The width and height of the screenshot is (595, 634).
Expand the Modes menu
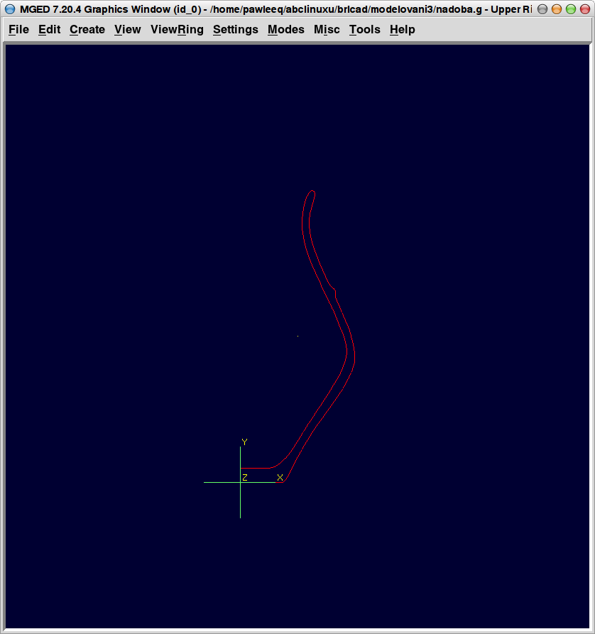(x=286, y=30)
